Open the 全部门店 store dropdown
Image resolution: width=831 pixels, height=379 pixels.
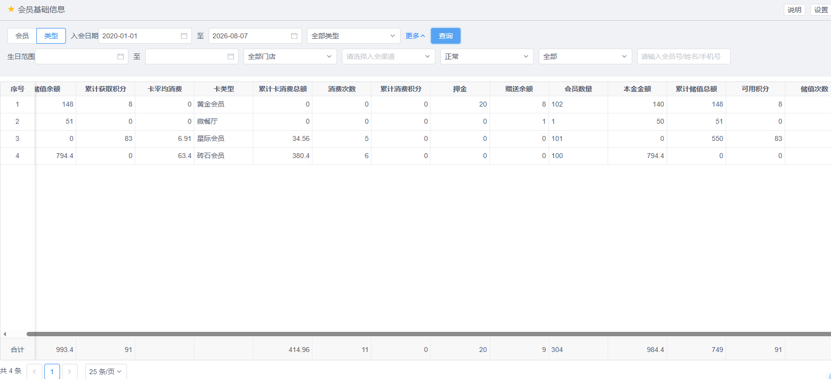coord(290,56)
